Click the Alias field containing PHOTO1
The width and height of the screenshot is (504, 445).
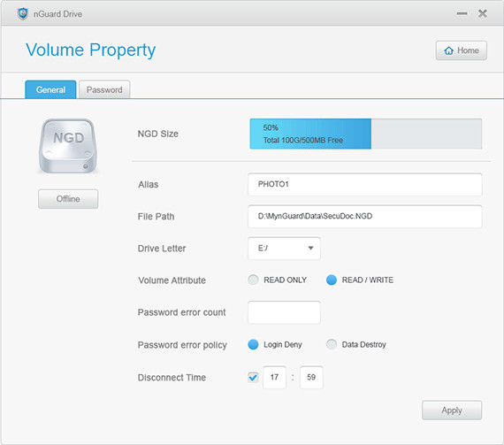(365, 184)
